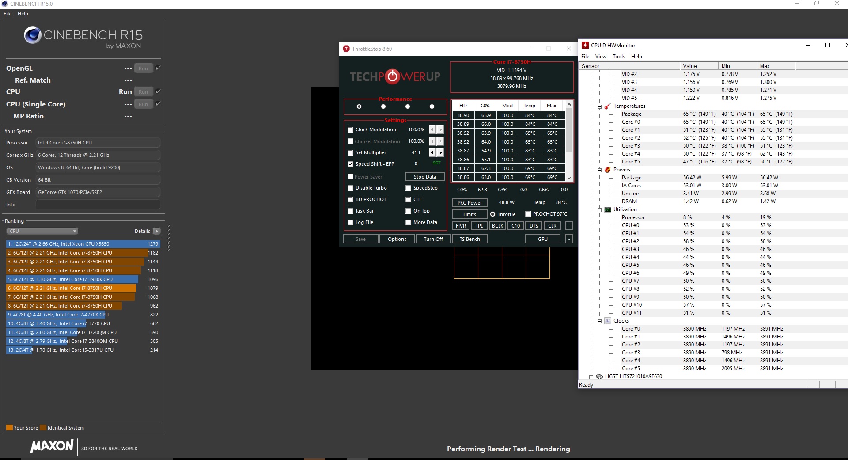Collapse the Temperatures tree node
The image size is (848, 460).
coord(599,106)
